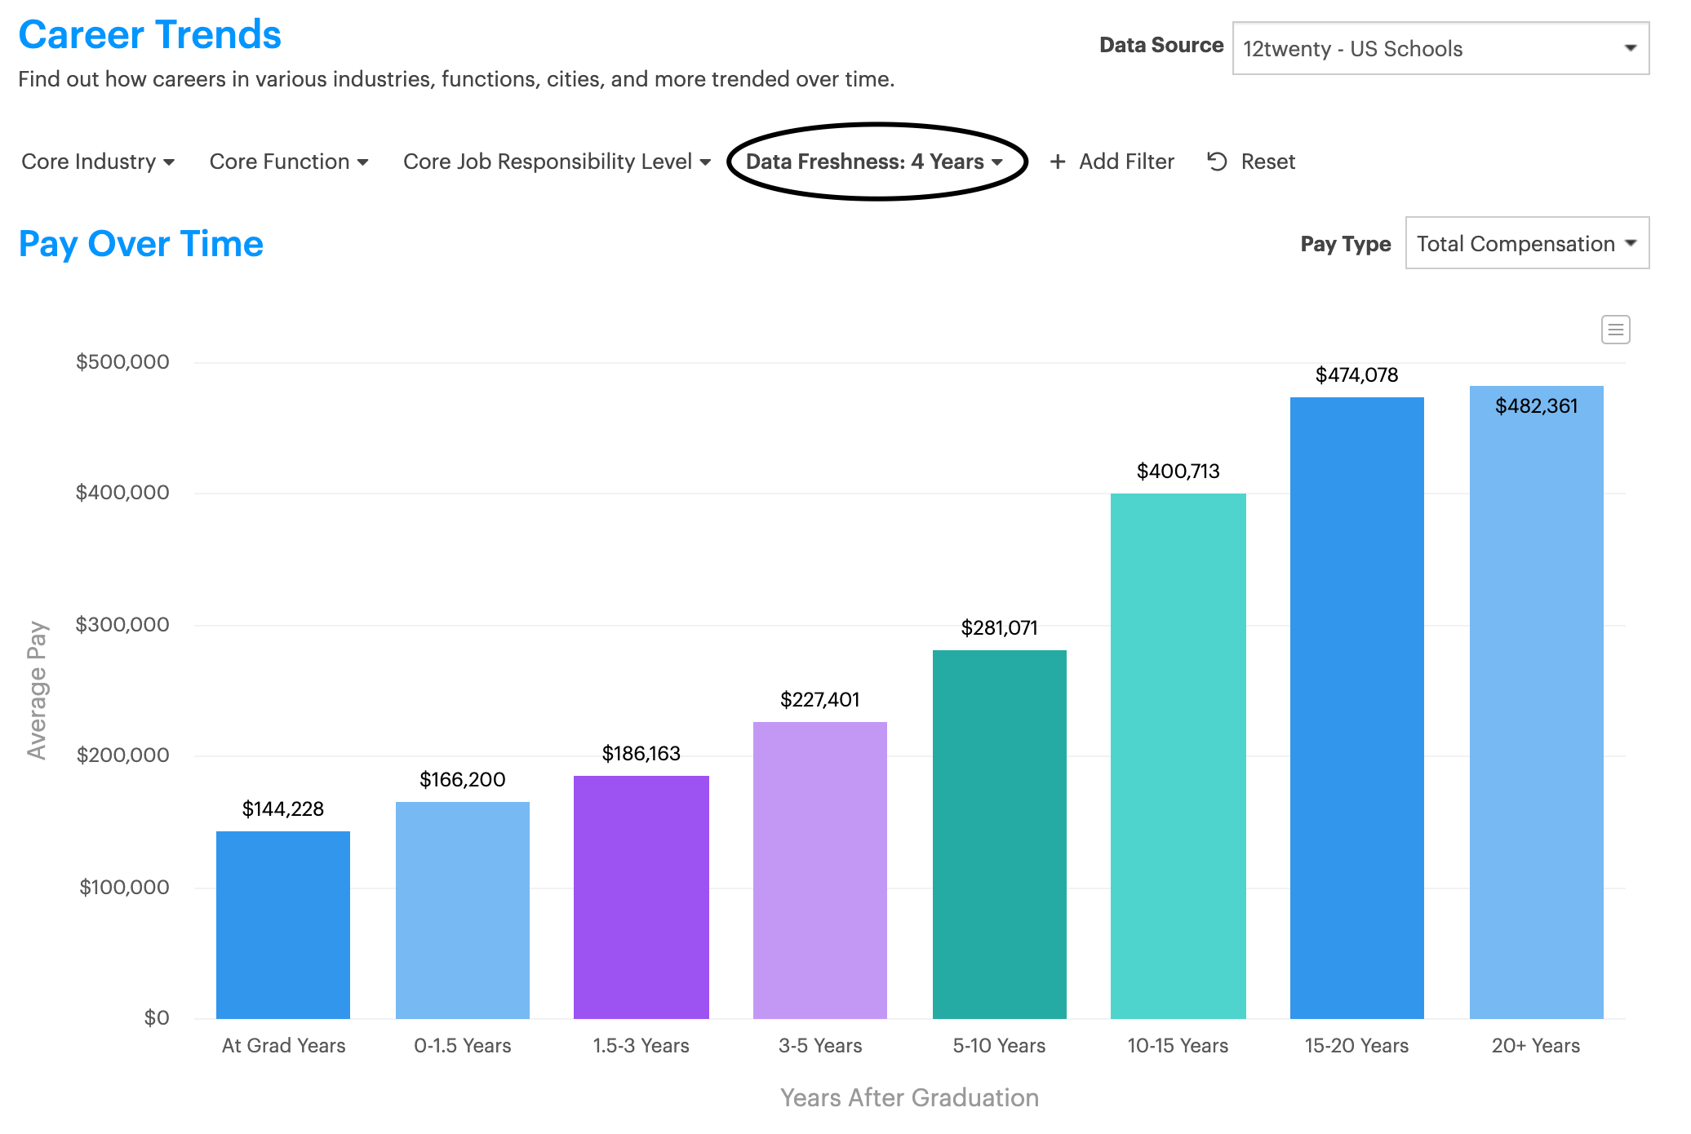
Task: Click the 15-20 Years blue bar
Action: coord(1357,707)
